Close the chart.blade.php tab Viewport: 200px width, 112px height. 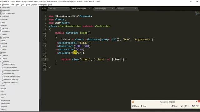coord(112,9)
